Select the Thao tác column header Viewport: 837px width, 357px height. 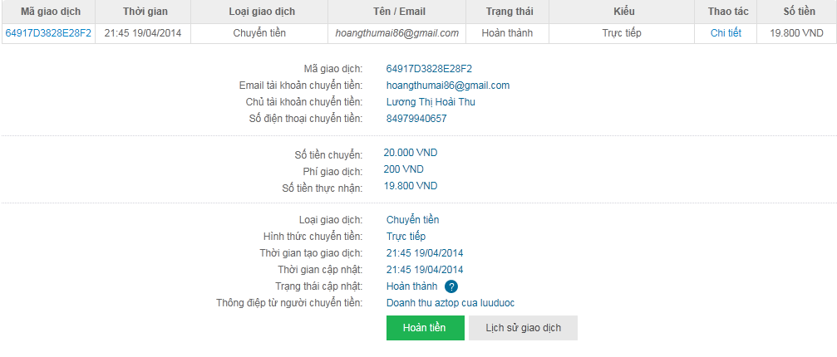pos(726,12)
